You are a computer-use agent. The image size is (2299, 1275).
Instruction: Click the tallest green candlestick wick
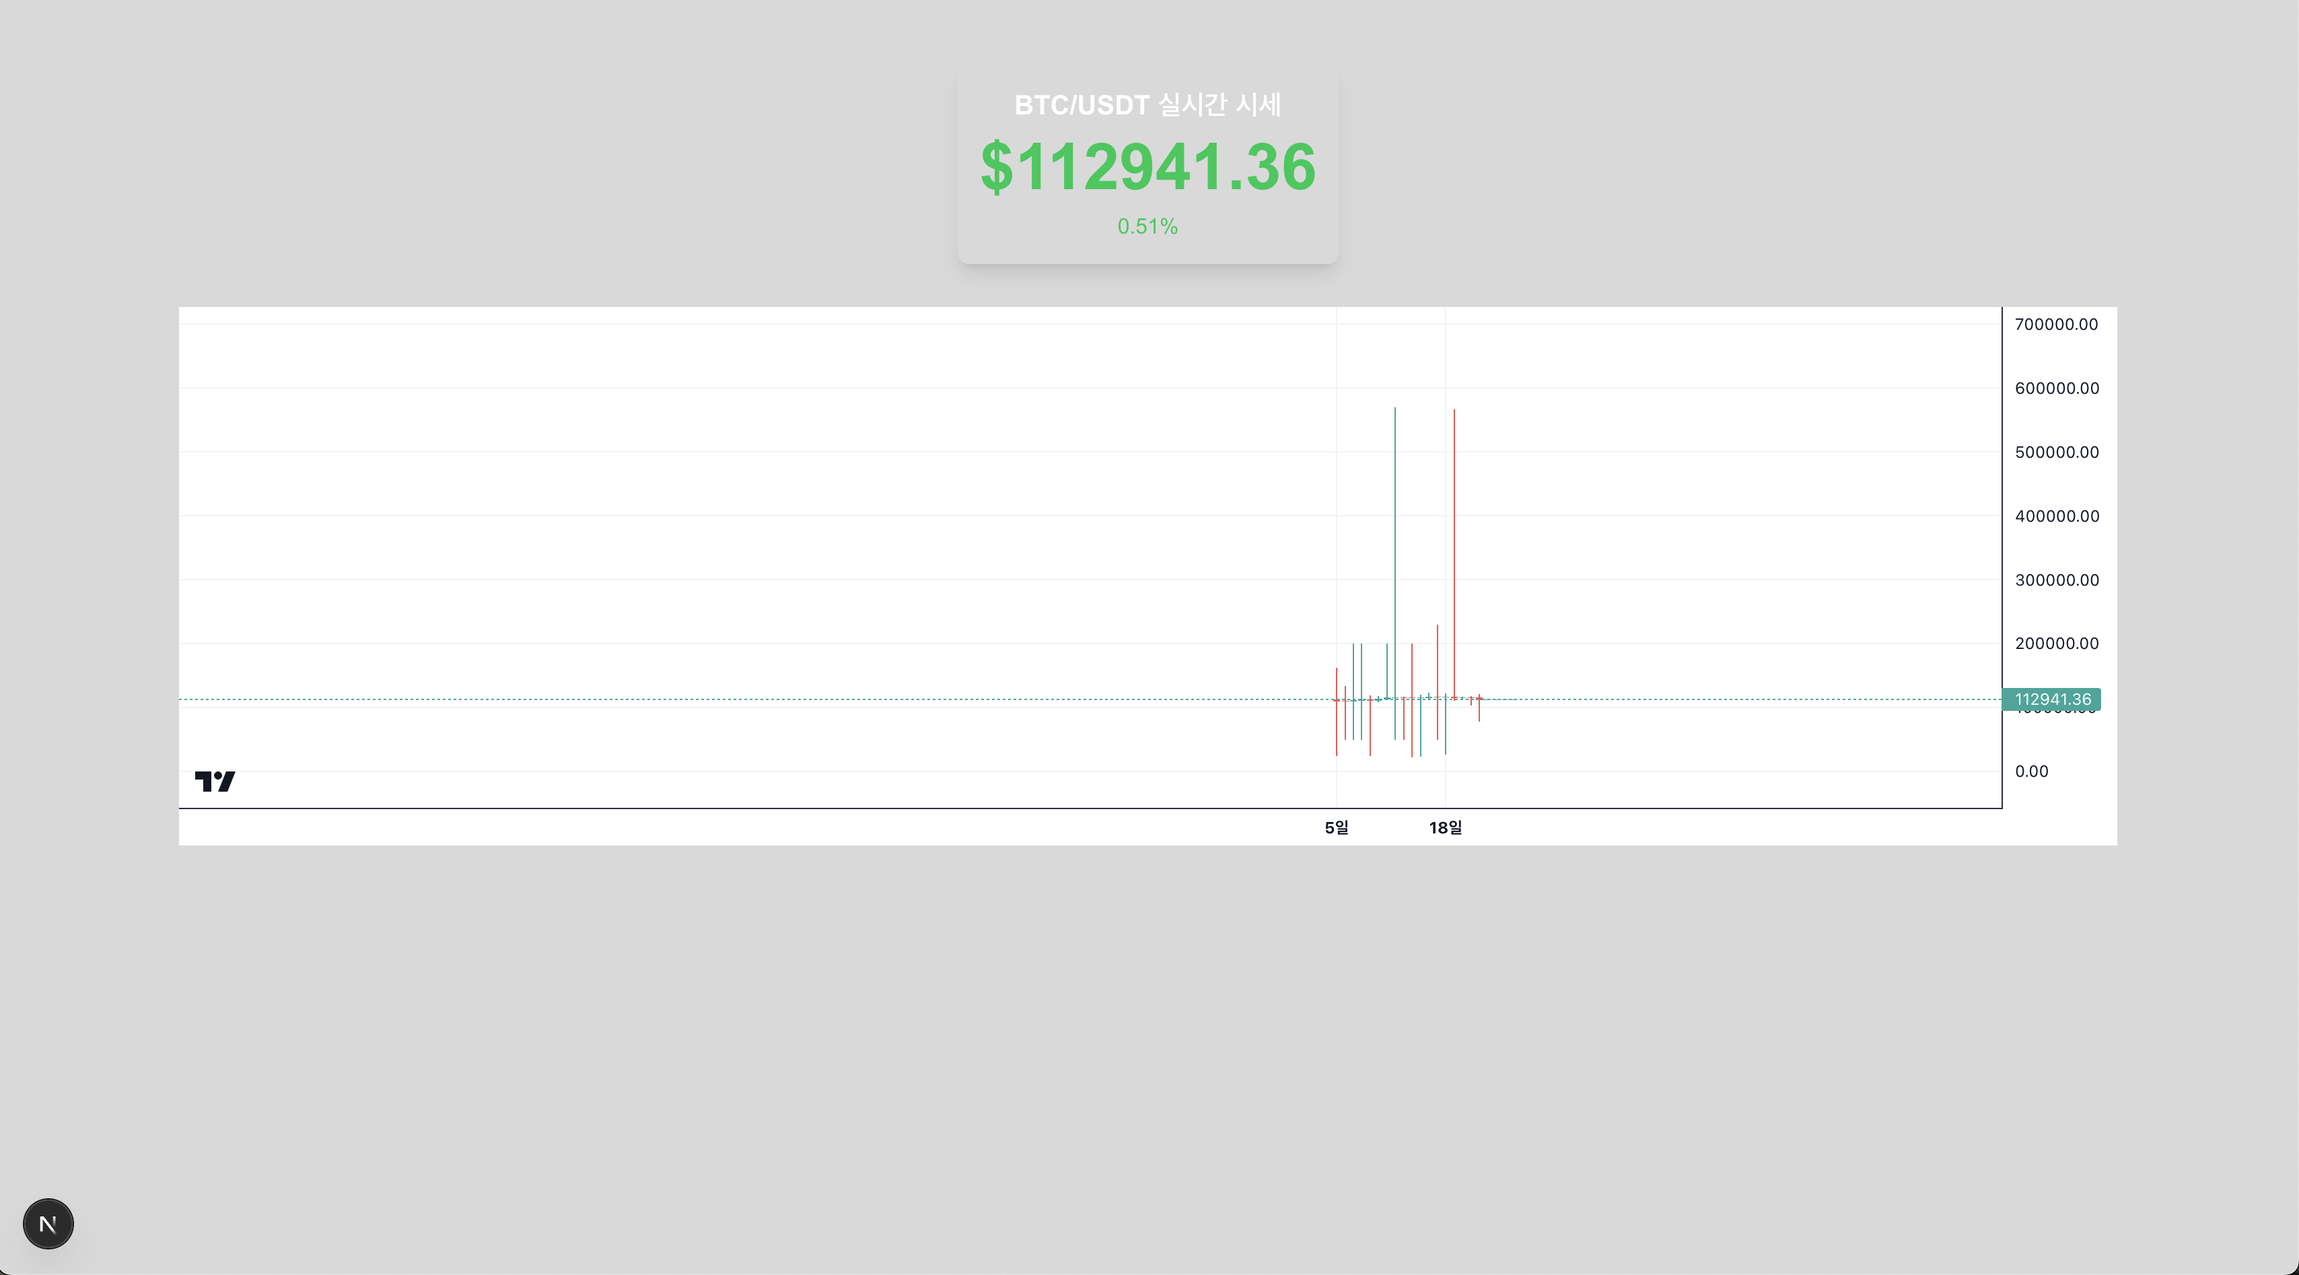point(1395,536)
